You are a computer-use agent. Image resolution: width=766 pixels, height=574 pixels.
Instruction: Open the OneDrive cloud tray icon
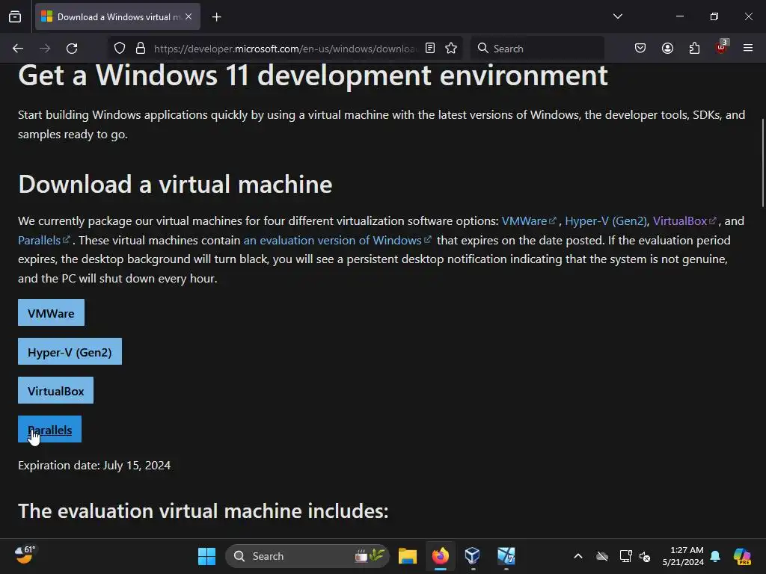pyautogui.click(x=602, y=556)
